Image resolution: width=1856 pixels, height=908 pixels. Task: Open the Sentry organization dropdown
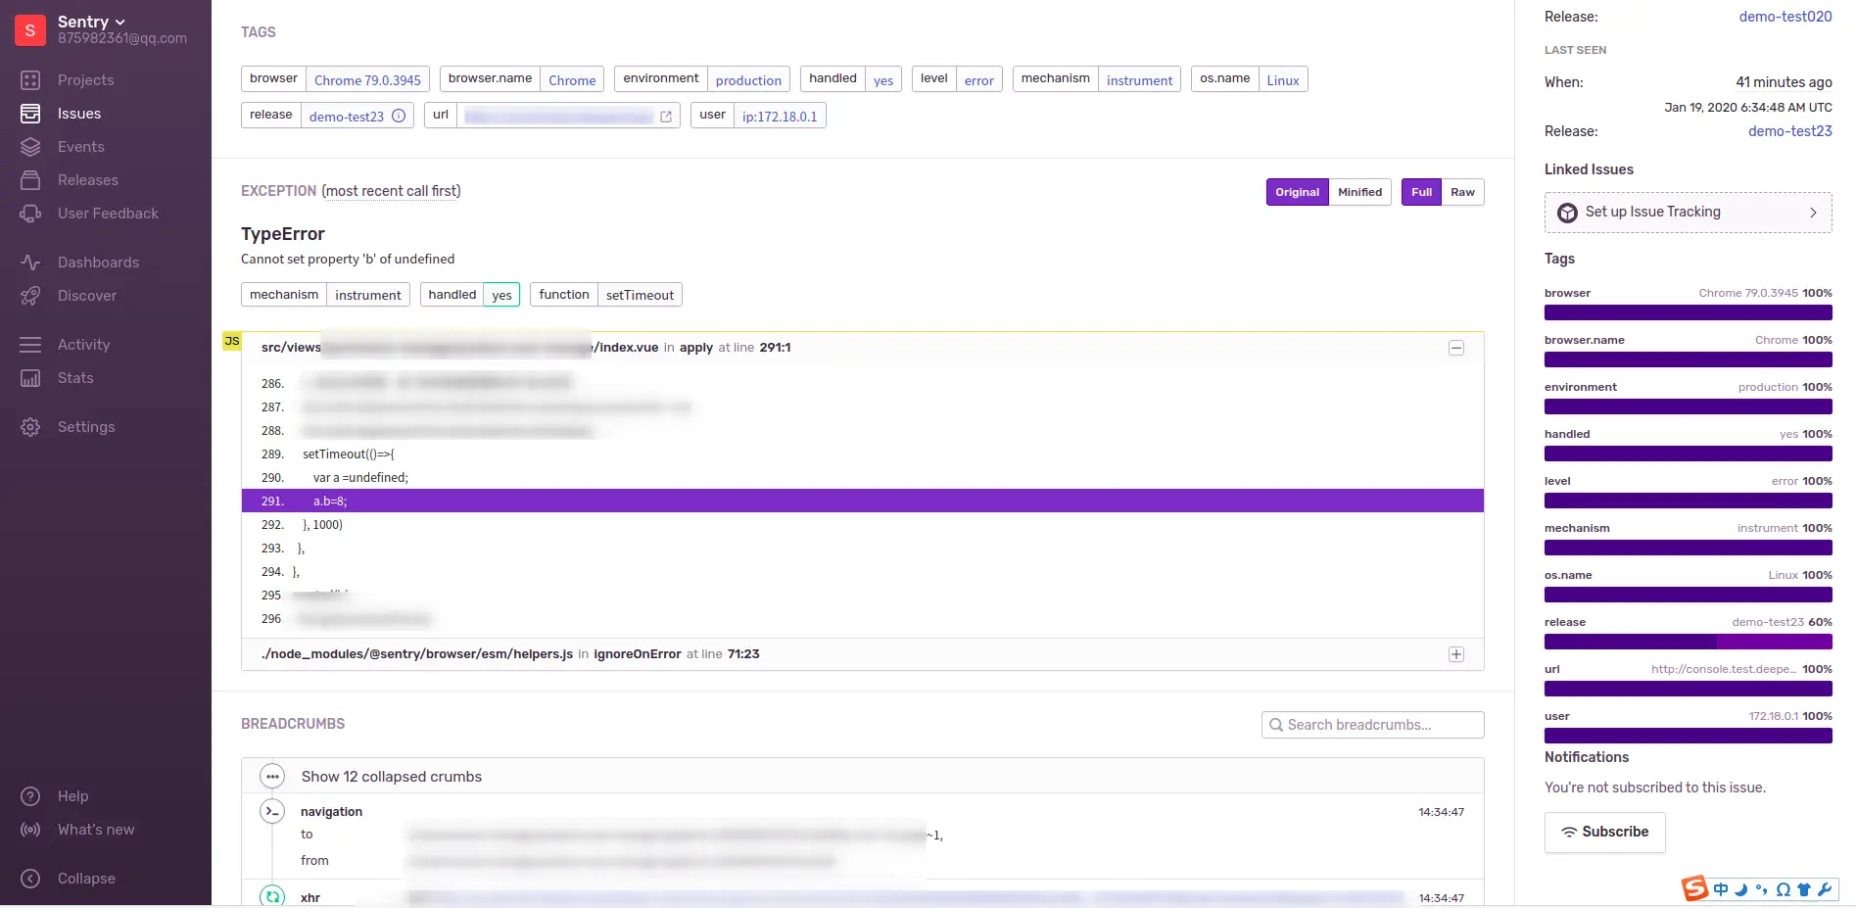click(91, 22)
